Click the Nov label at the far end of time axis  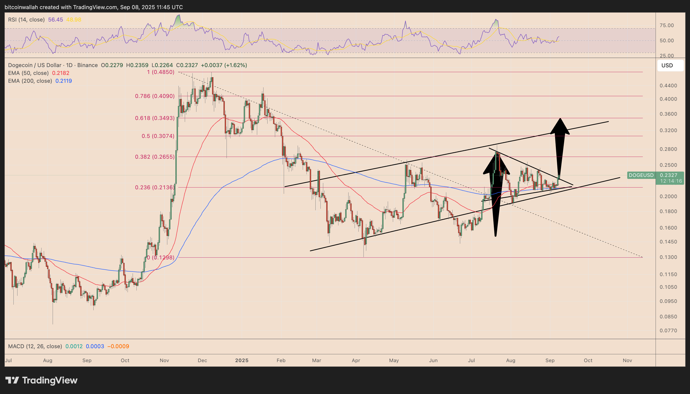[627, 360]
